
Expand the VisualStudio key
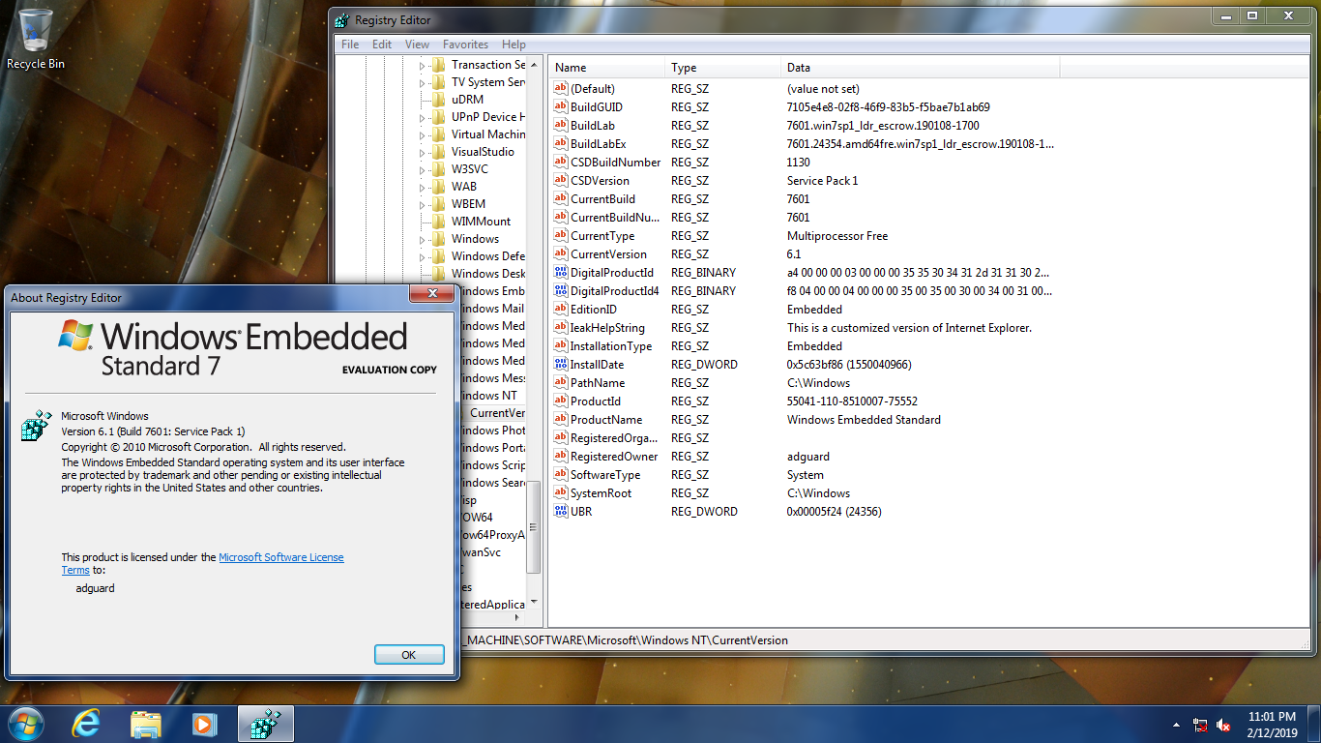(x=423, y=152)
